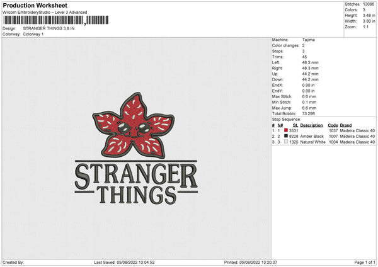Click the Stop Sequence heading
The image size is (378, 267).
(x=287, y=120)
